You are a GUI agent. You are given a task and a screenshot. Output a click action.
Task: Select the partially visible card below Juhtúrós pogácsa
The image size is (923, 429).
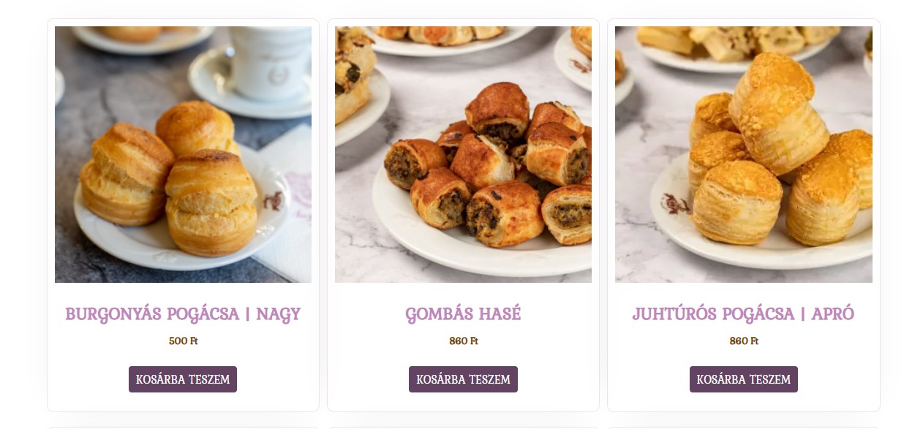coord(744,428)
